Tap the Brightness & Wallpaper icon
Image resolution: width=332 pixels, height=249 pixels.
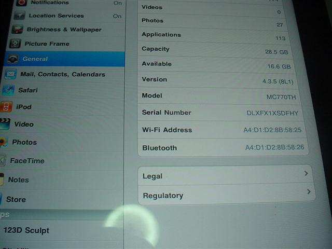(x=18, y=30)
